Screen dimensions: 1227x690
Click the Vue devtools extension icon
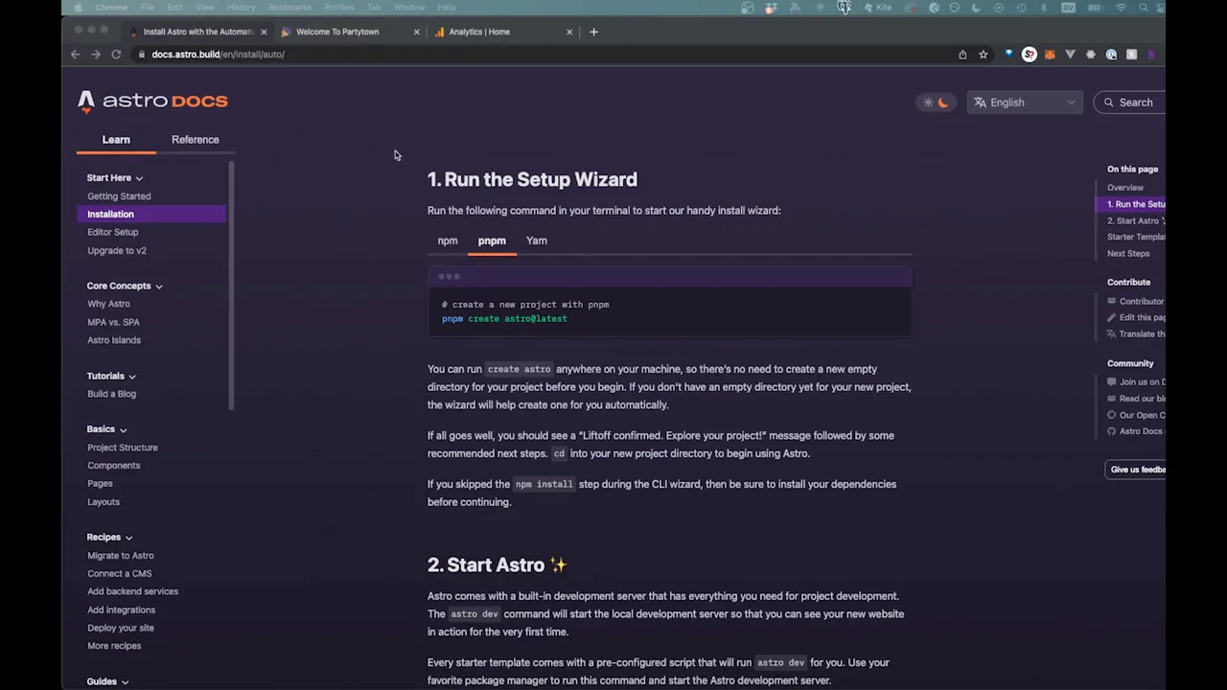(1070, 55)
